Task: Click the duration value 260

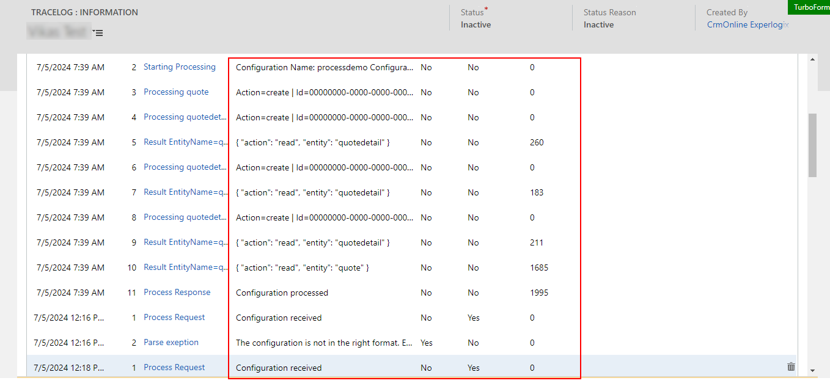Action: 537,142
